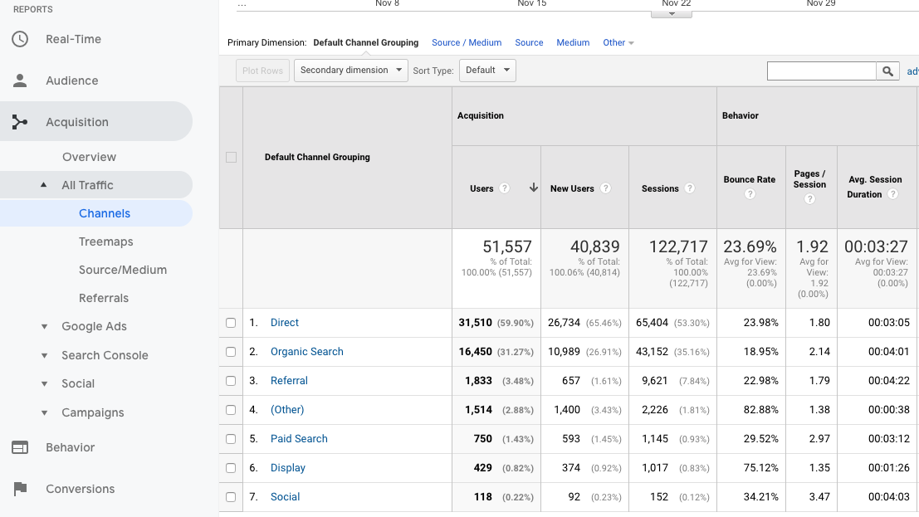Image resolution: width=919 pixels, height=517 pixels.
Task: Switch primary dimension to Source / Medium
Action: pyautogui.click(x=467, y=43)
